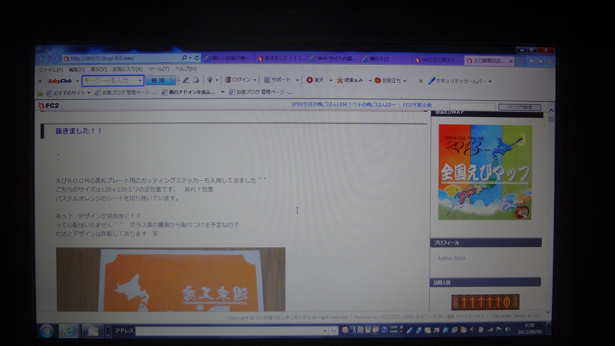The height and width of the screenshot is (346, 615).
Task: Click the 全国えびマップ banner image
Action: (485, 172)
